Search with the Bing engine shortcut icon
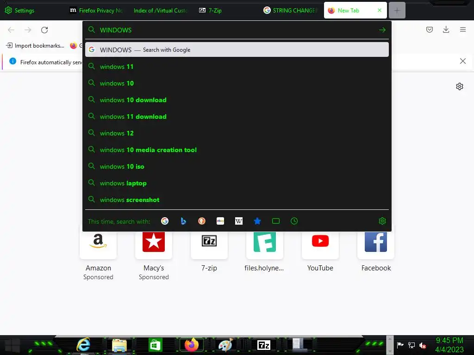 click(183, 221)
